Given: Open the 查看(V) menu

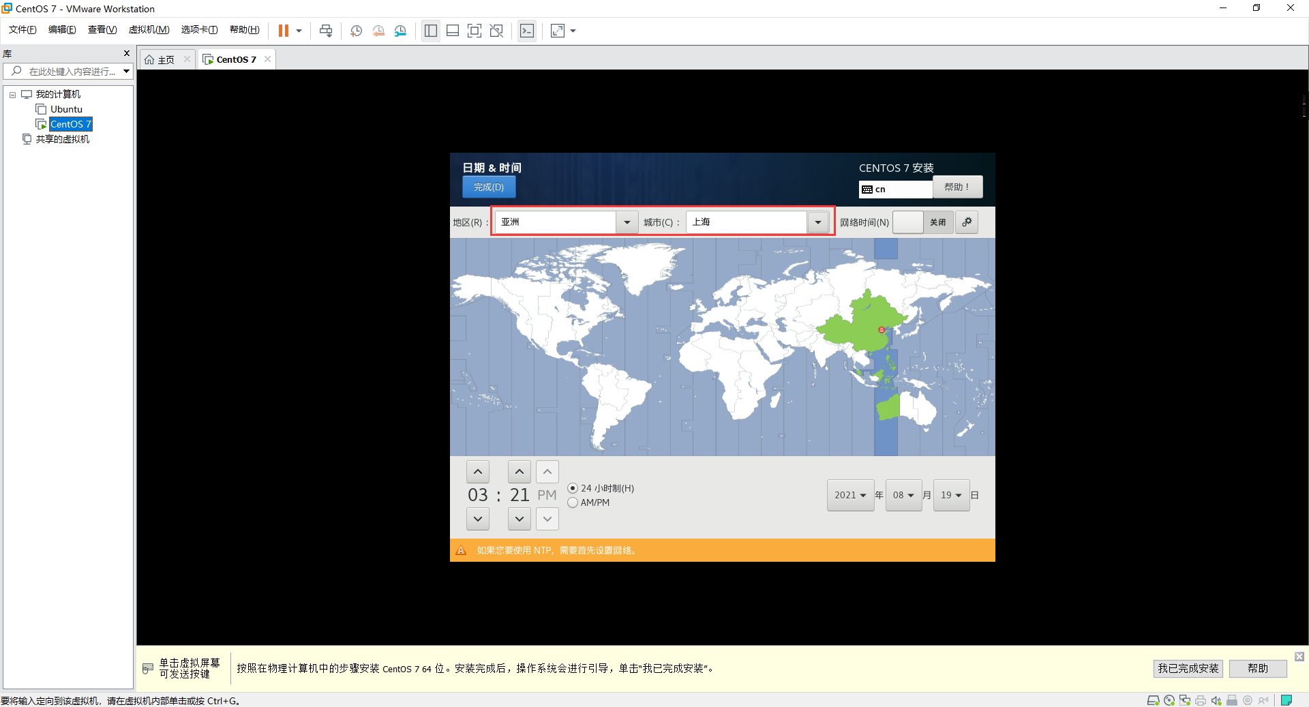Looking at the screenshot, I should 102,29.
